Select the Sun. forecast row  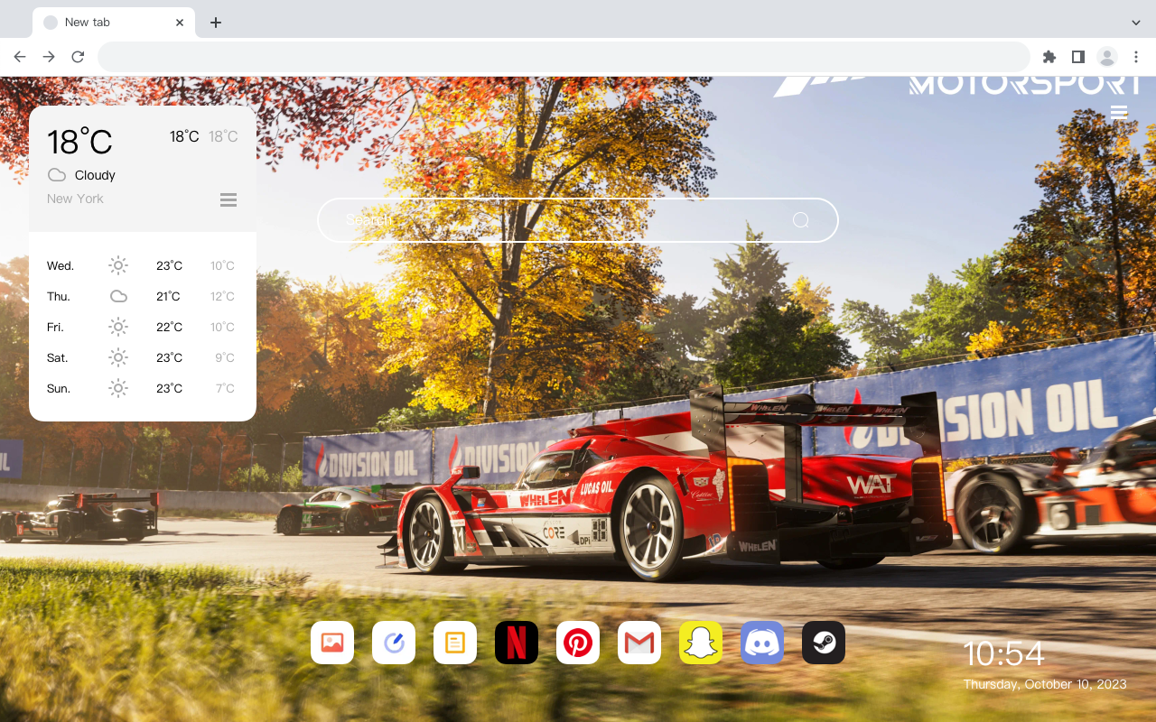(143, 388)
